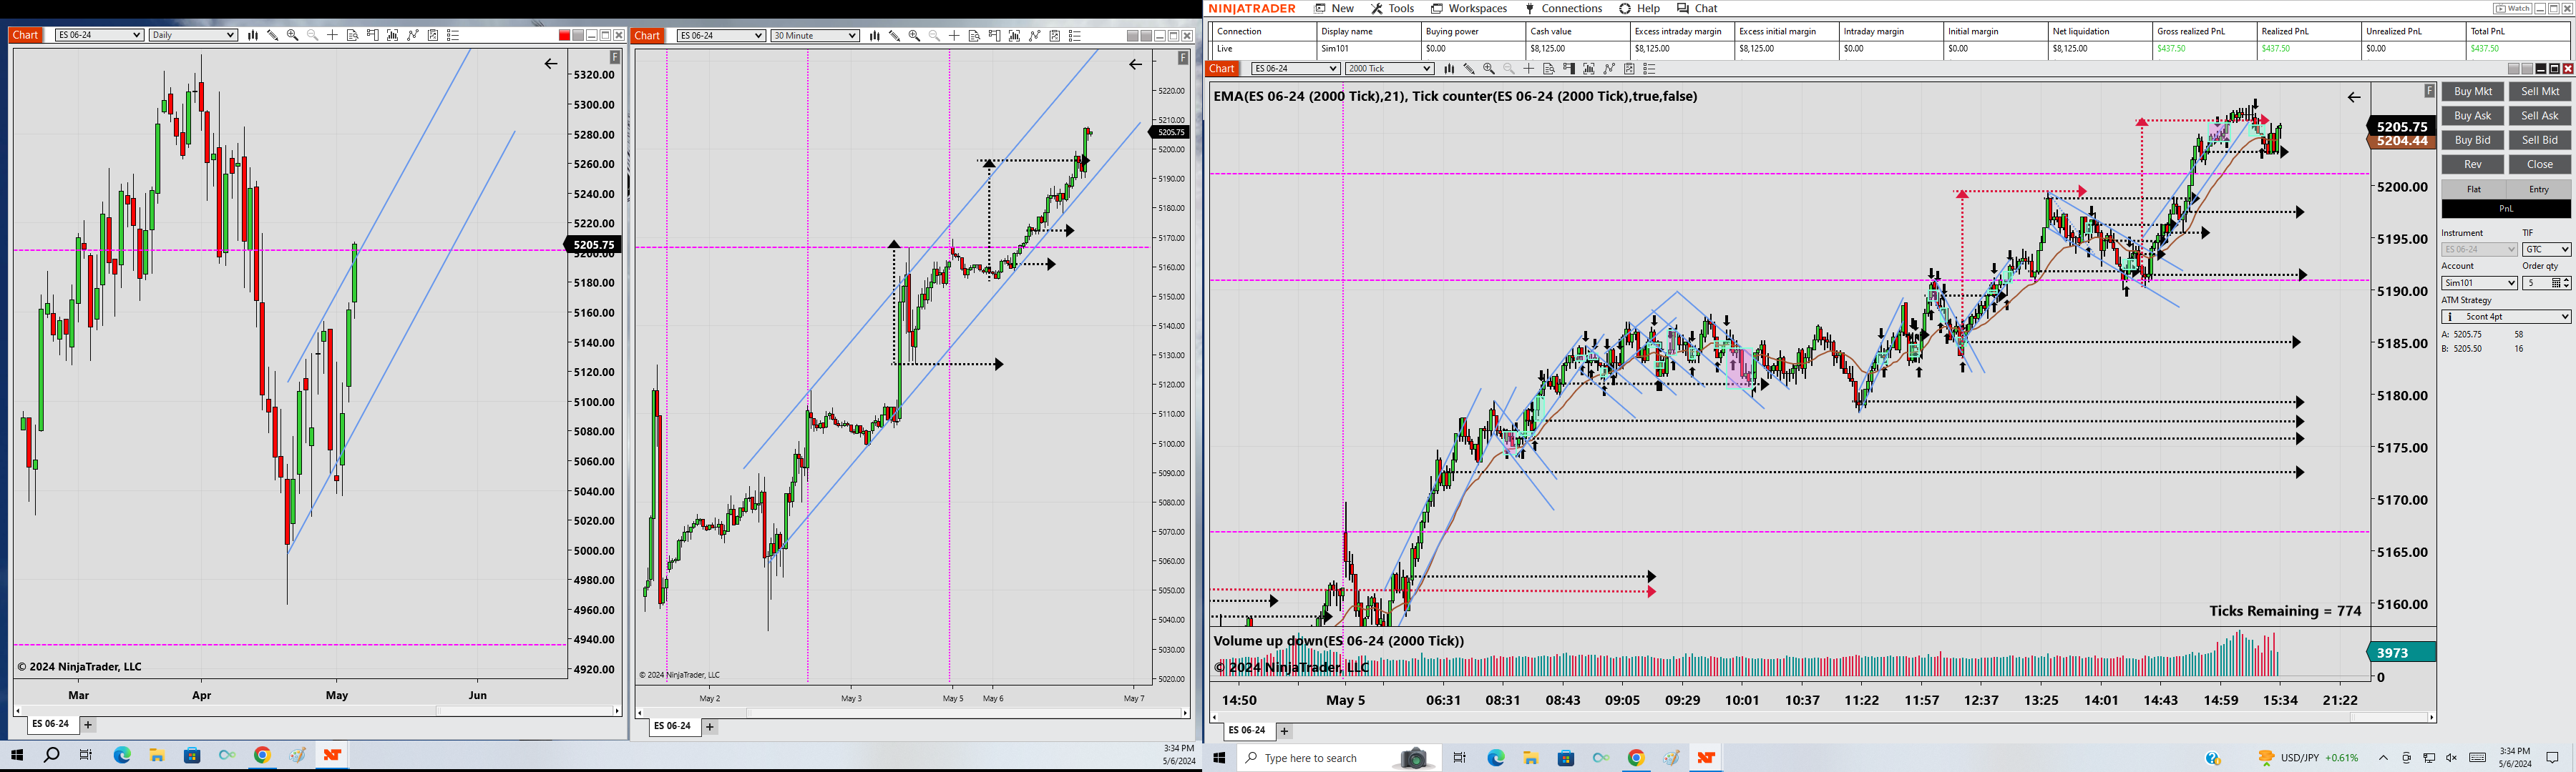Screen dimensions: 2576x772
Task: Open chart properties list in the 30 Minute chart
Action: click(1075, 36)
